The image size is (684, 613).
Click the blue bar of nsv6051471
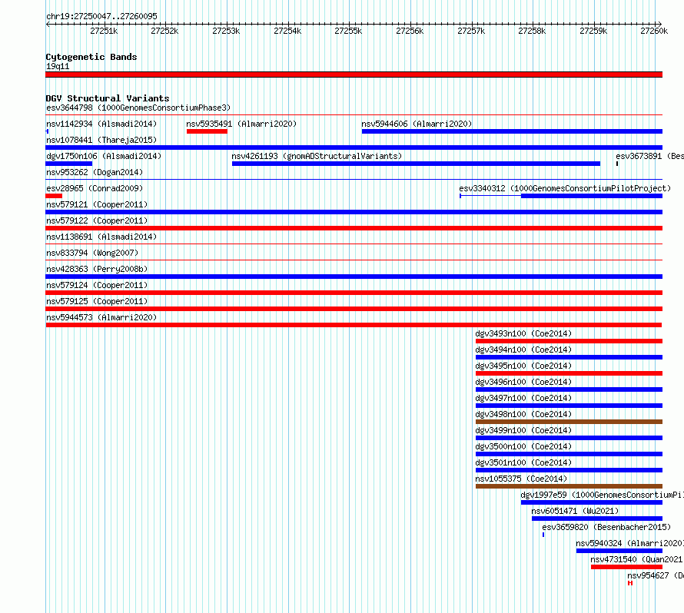(x=597, y=519)
